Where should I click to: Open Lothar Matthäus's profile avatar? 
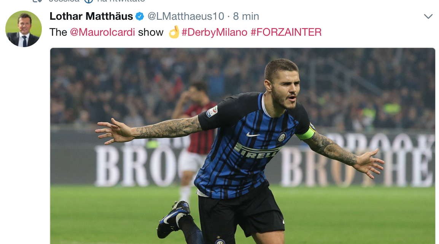point(24,29)
